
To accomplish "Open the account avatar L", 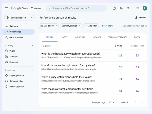I will point(145,8).
